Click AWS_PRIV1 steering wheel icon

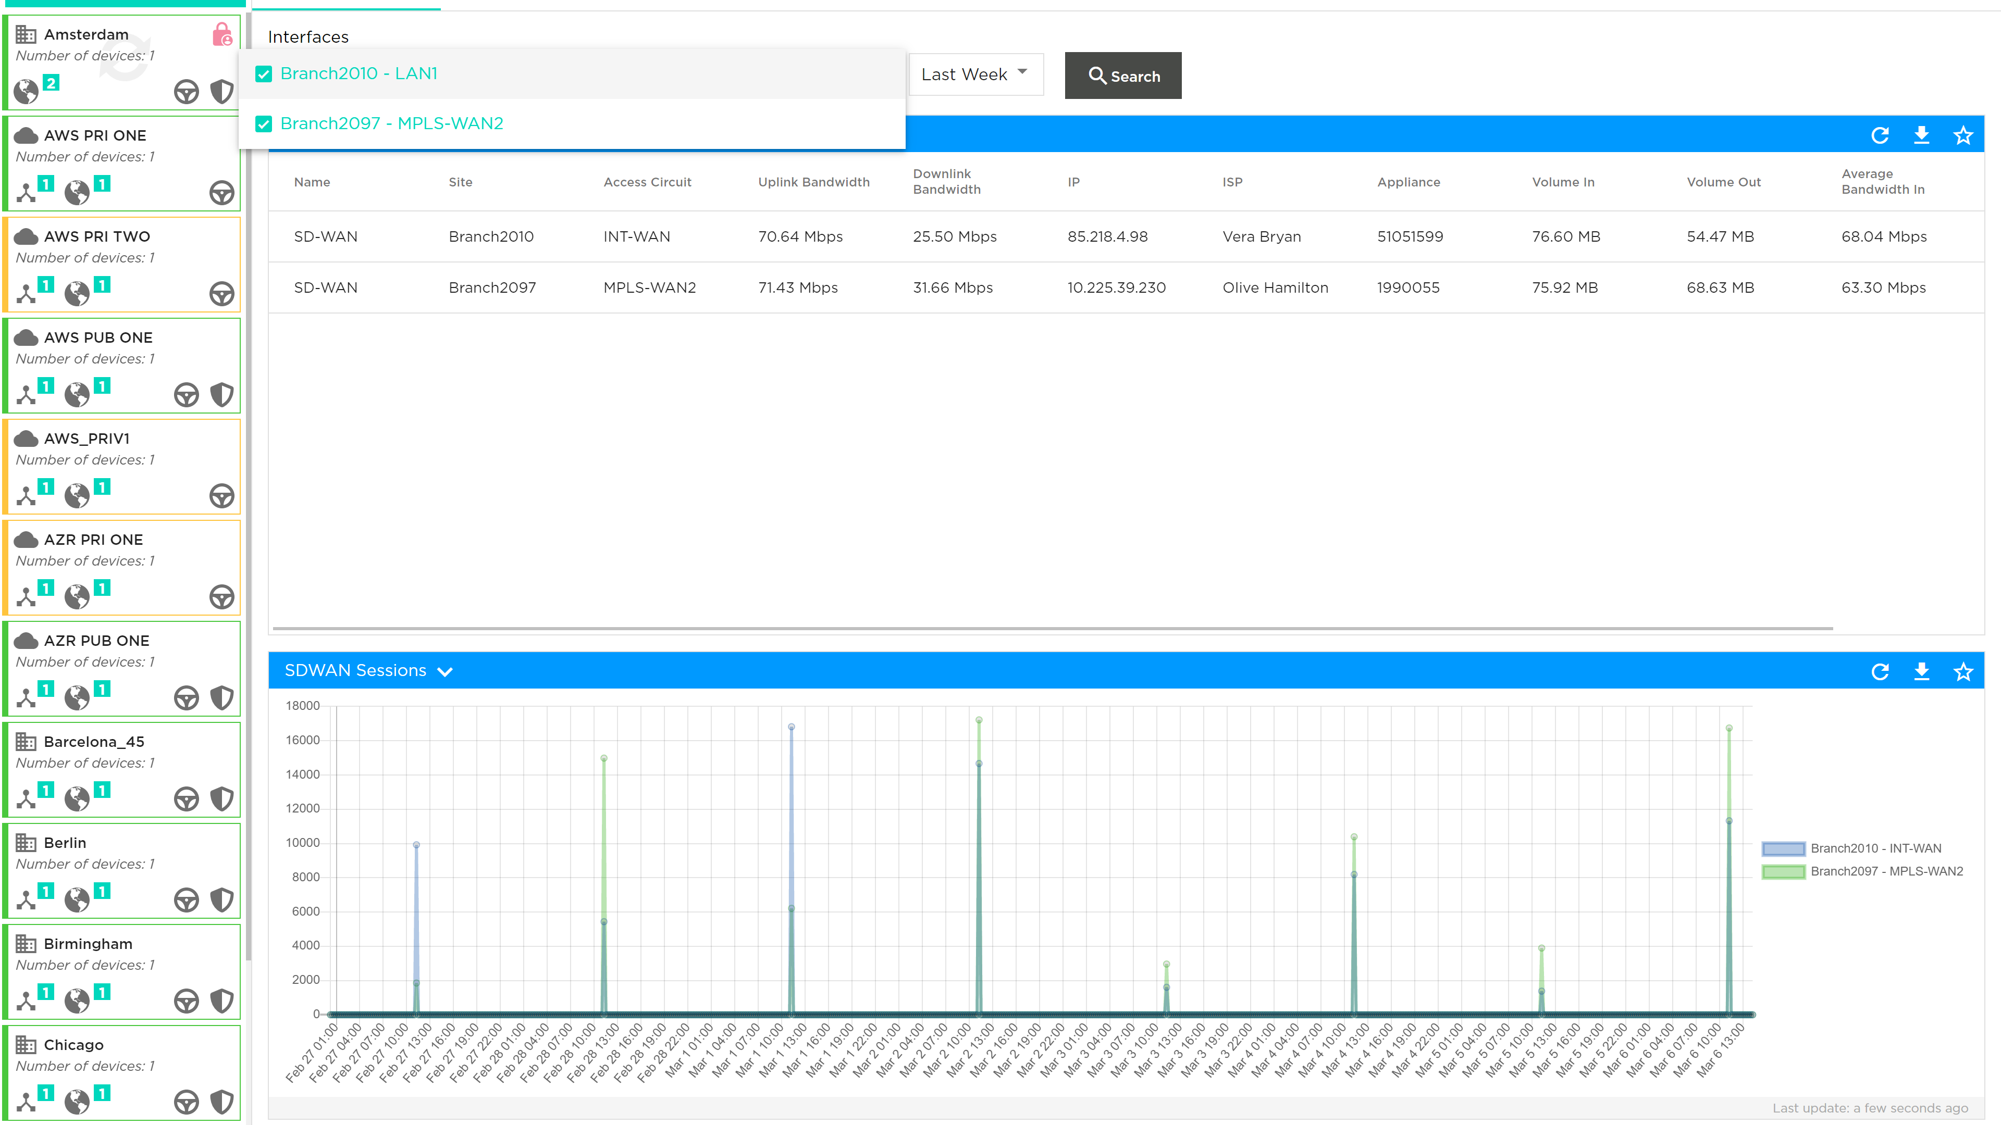pyautogui.click(x=222, y=495)
